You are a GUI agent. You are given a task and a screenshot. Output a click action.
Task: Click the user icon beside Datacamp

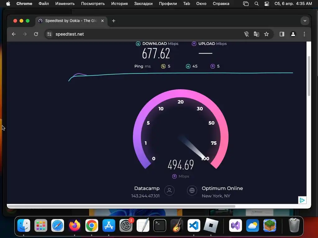click(169, 191)
